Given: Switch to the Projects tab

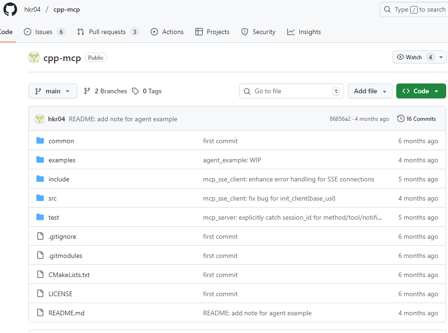Looking at the screenshot, I should point(212,32).
